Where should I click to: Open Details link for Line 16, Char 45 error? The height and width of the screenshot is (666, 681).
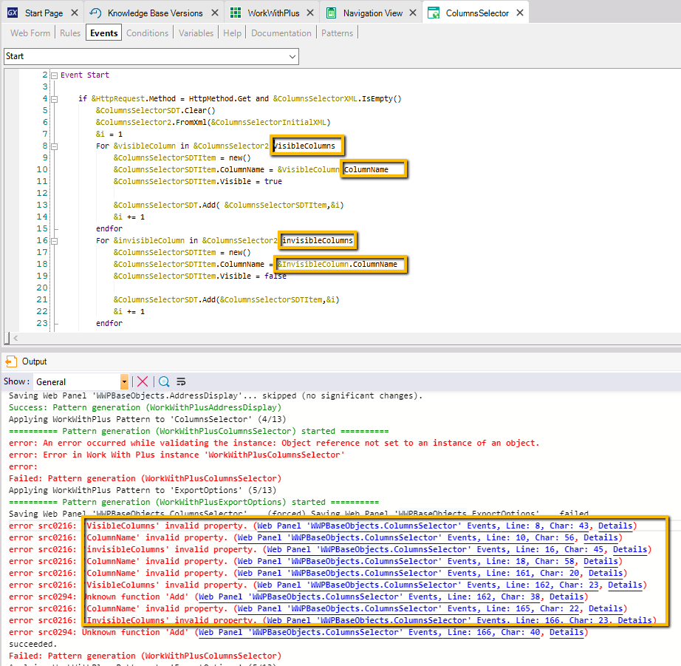point(630,549)
